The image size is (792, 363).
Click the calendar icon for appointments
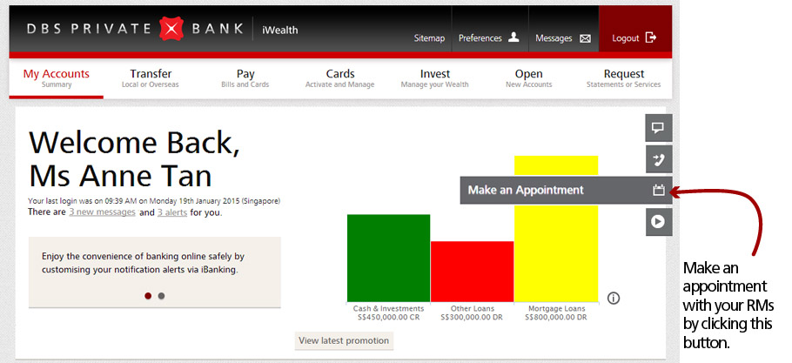coord(658,191)
